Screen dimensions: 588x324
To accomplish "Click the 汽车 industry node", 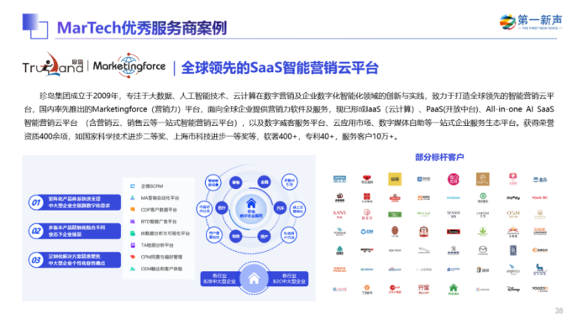I will click(x=280, y=208).
